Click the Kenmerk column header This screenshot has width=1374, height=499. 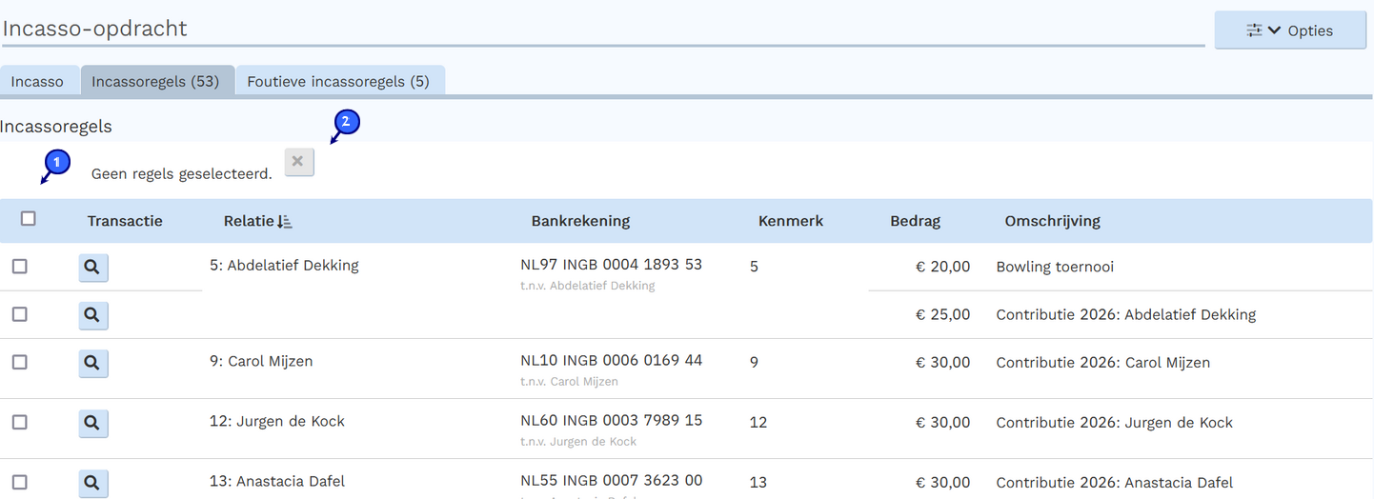(790, 221)
